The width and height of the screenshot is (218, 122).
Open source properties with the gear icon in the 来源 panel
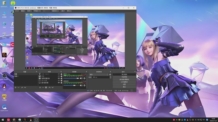pos(46,87)
